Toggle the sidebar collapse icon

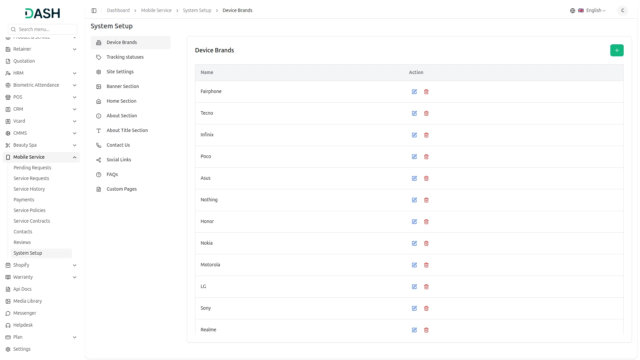coord(94,11)
